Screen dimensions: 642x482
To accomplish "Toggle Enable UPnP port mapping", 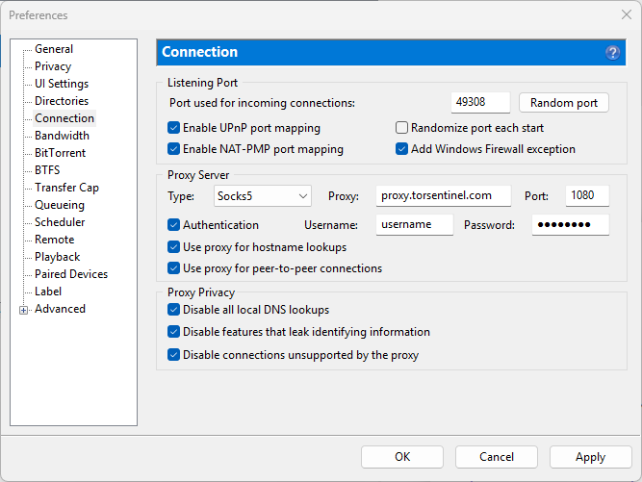I will (x=173, y=128).
